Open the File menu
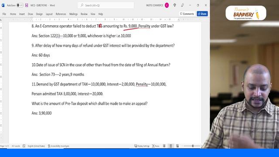The width and height of the screenshot is (279, 157). (4, 14)
